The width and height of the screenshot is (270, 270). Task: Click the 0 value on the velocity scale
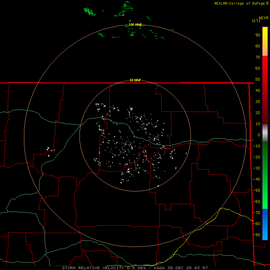tap(259, 135)
